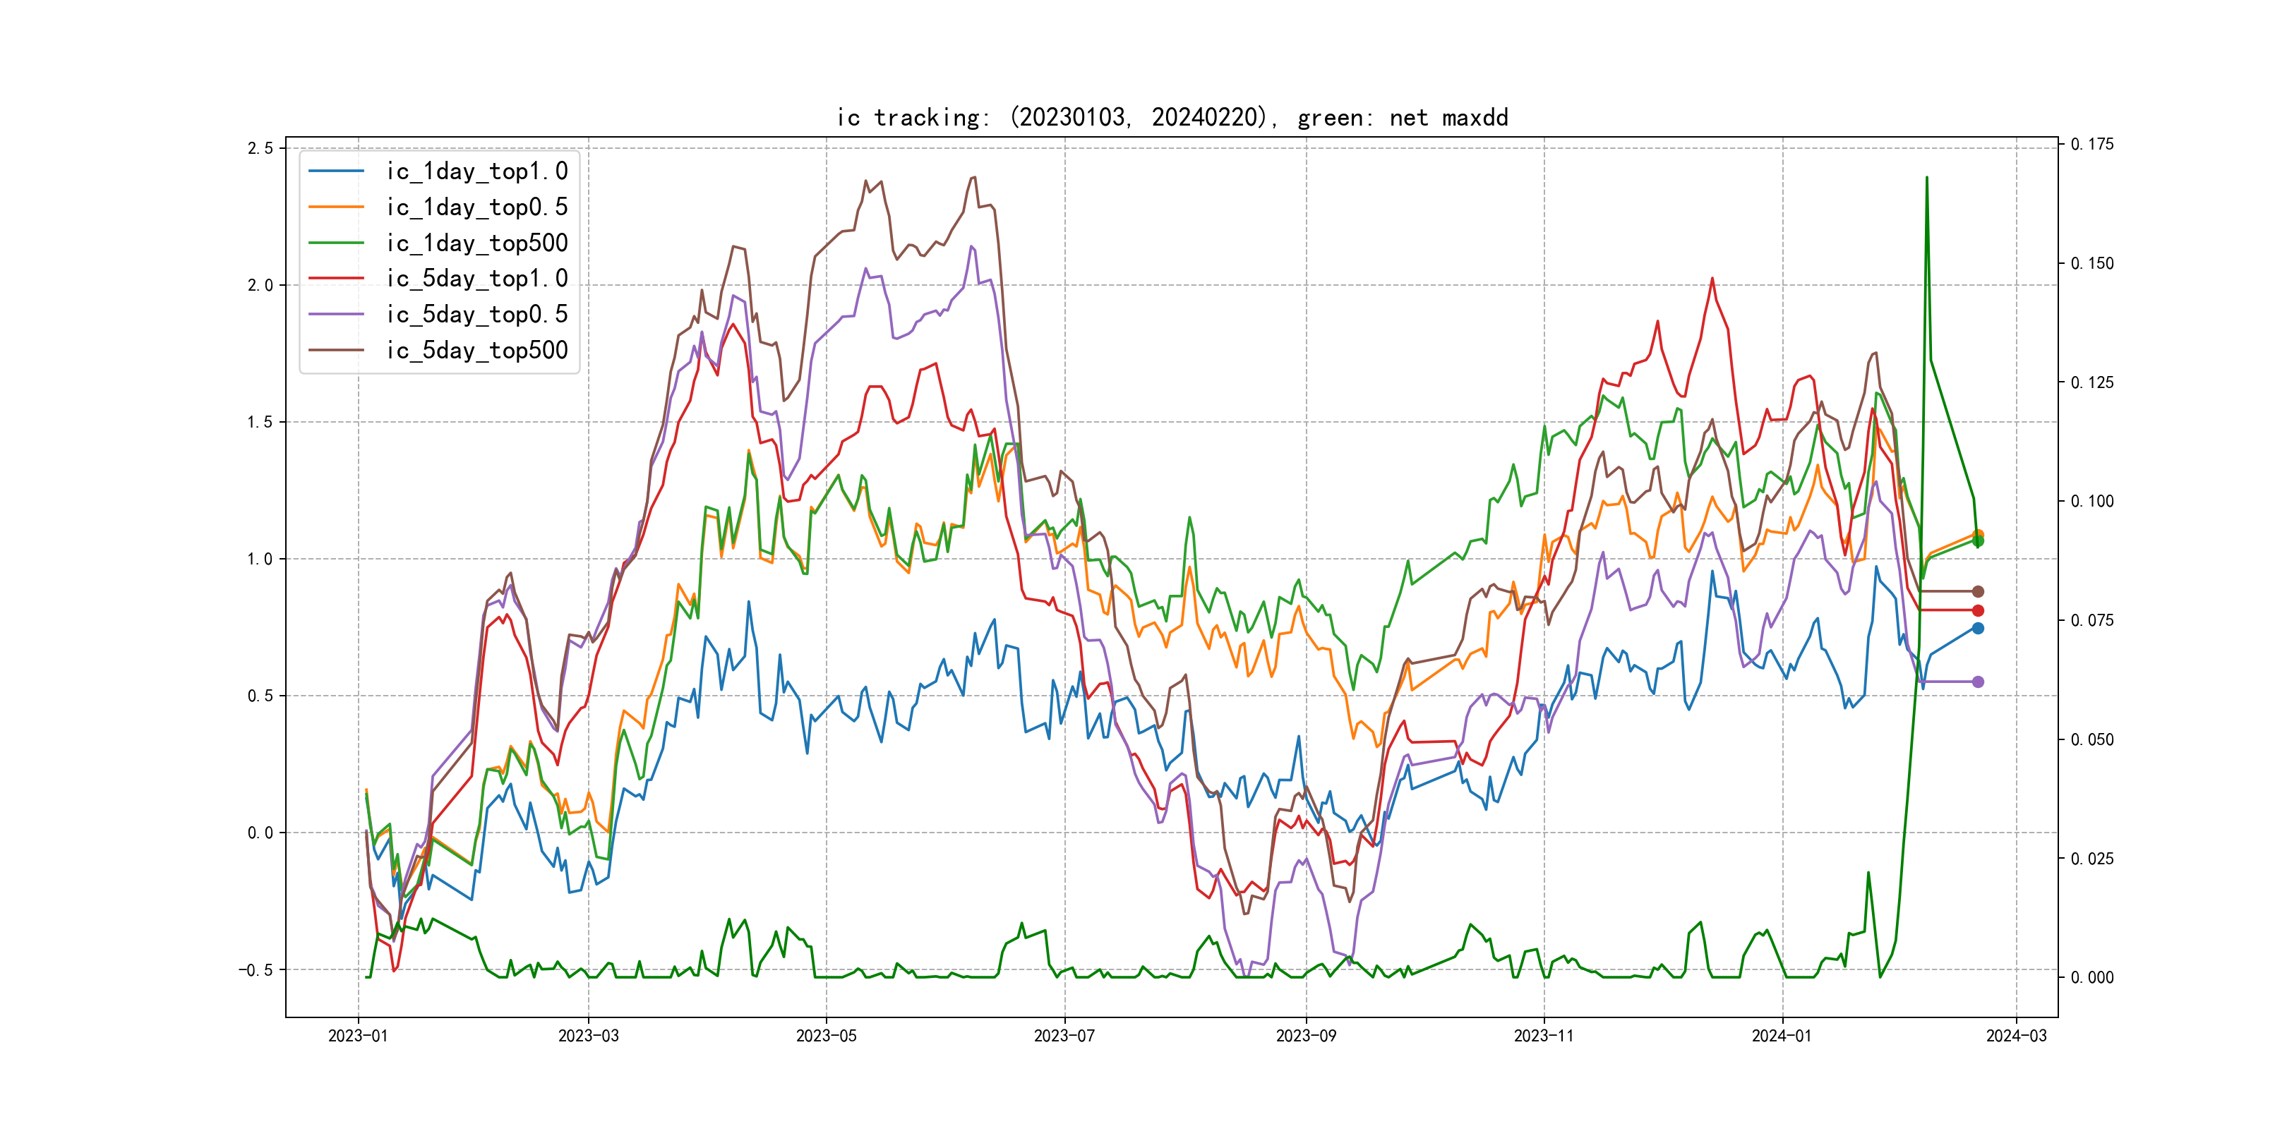The width and height of the screenshot is (2287, 1143).
Task: Click the blue line sample in legend
Action: (337, 171)
